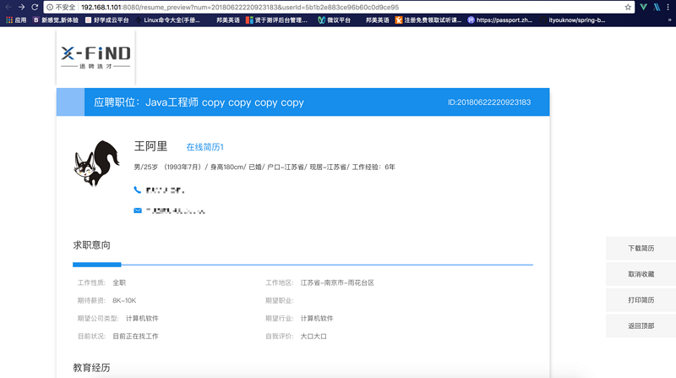Reload the page with refresh icon
Screen dimensions: 676x378
[35, 7]
